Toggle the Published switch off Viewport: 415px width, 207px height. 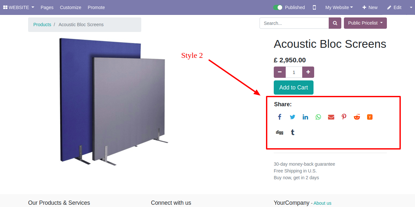click(278, 7)
